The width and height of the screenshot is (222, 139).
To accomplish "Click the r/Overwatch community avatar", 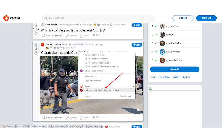I will (162, 52).
